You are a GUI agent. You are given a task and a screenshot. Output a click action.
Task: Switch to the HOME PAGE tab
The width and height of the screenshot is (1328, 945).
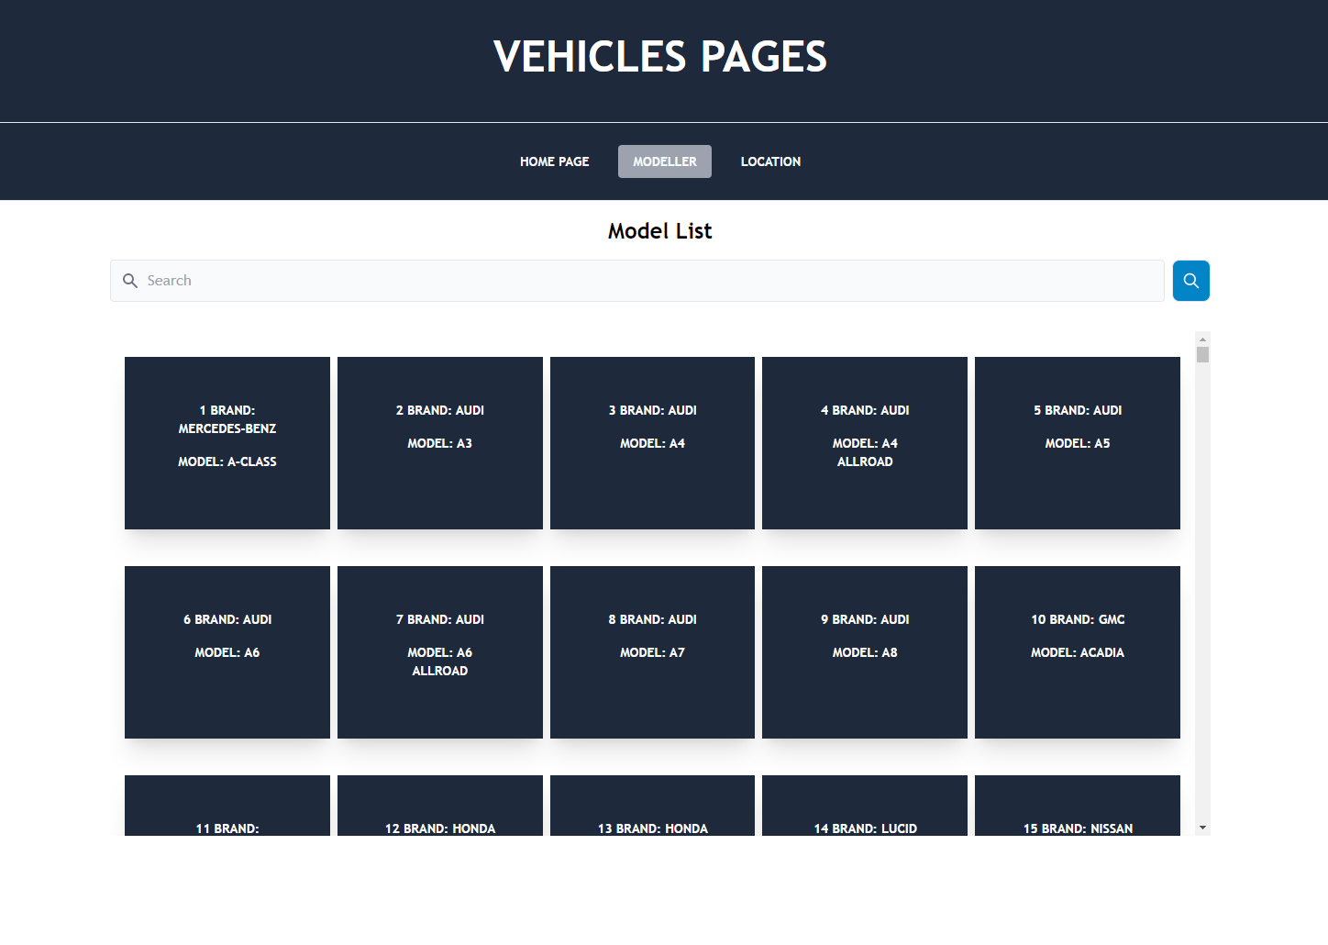tap(554, 161)
